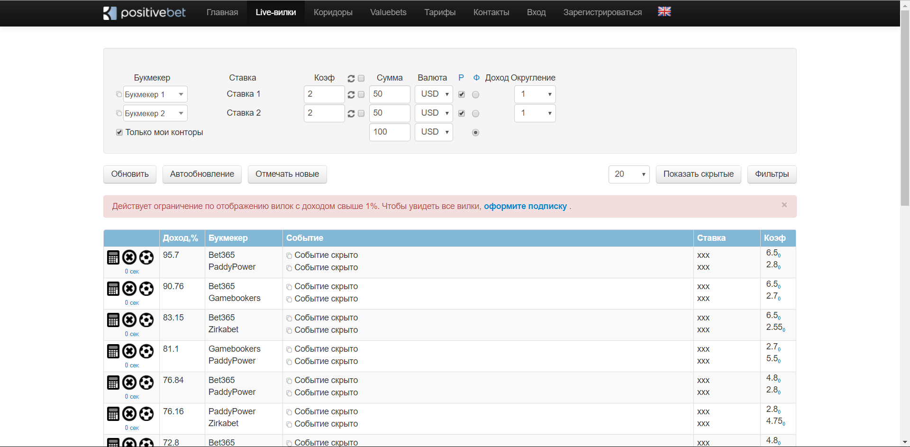Open calculator icon in 83.15 row
The width and height of the screenshot is (910, 447).
pyautogui.click(x=113, y=320)
